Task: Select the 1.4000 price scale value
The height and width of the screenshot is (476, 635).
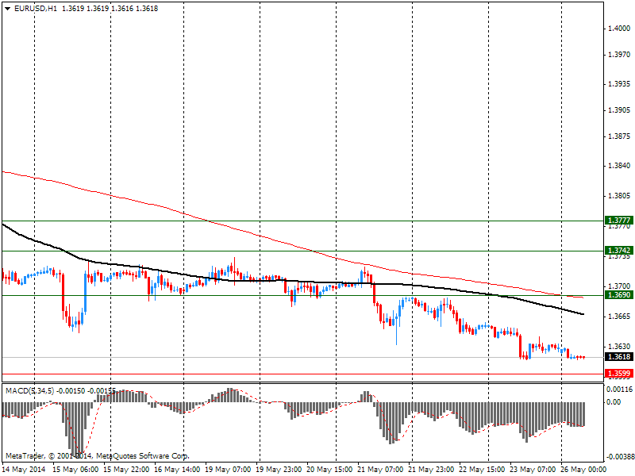Action: [619, 29]
